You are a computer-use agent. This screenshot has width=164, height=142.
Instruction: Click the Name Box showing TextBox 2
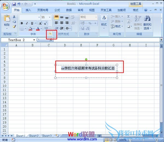tap(17, 40)
